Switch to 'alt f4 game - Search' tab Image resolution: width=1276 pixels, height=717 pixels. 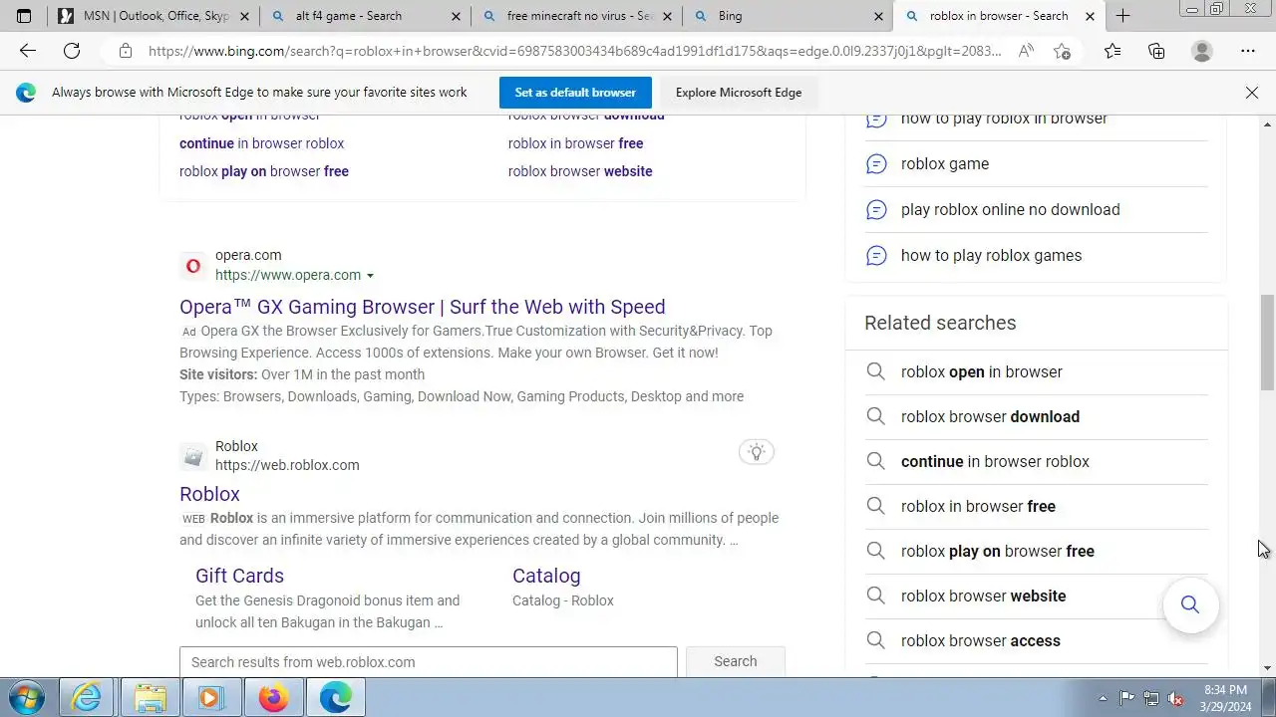click(365, 16)
